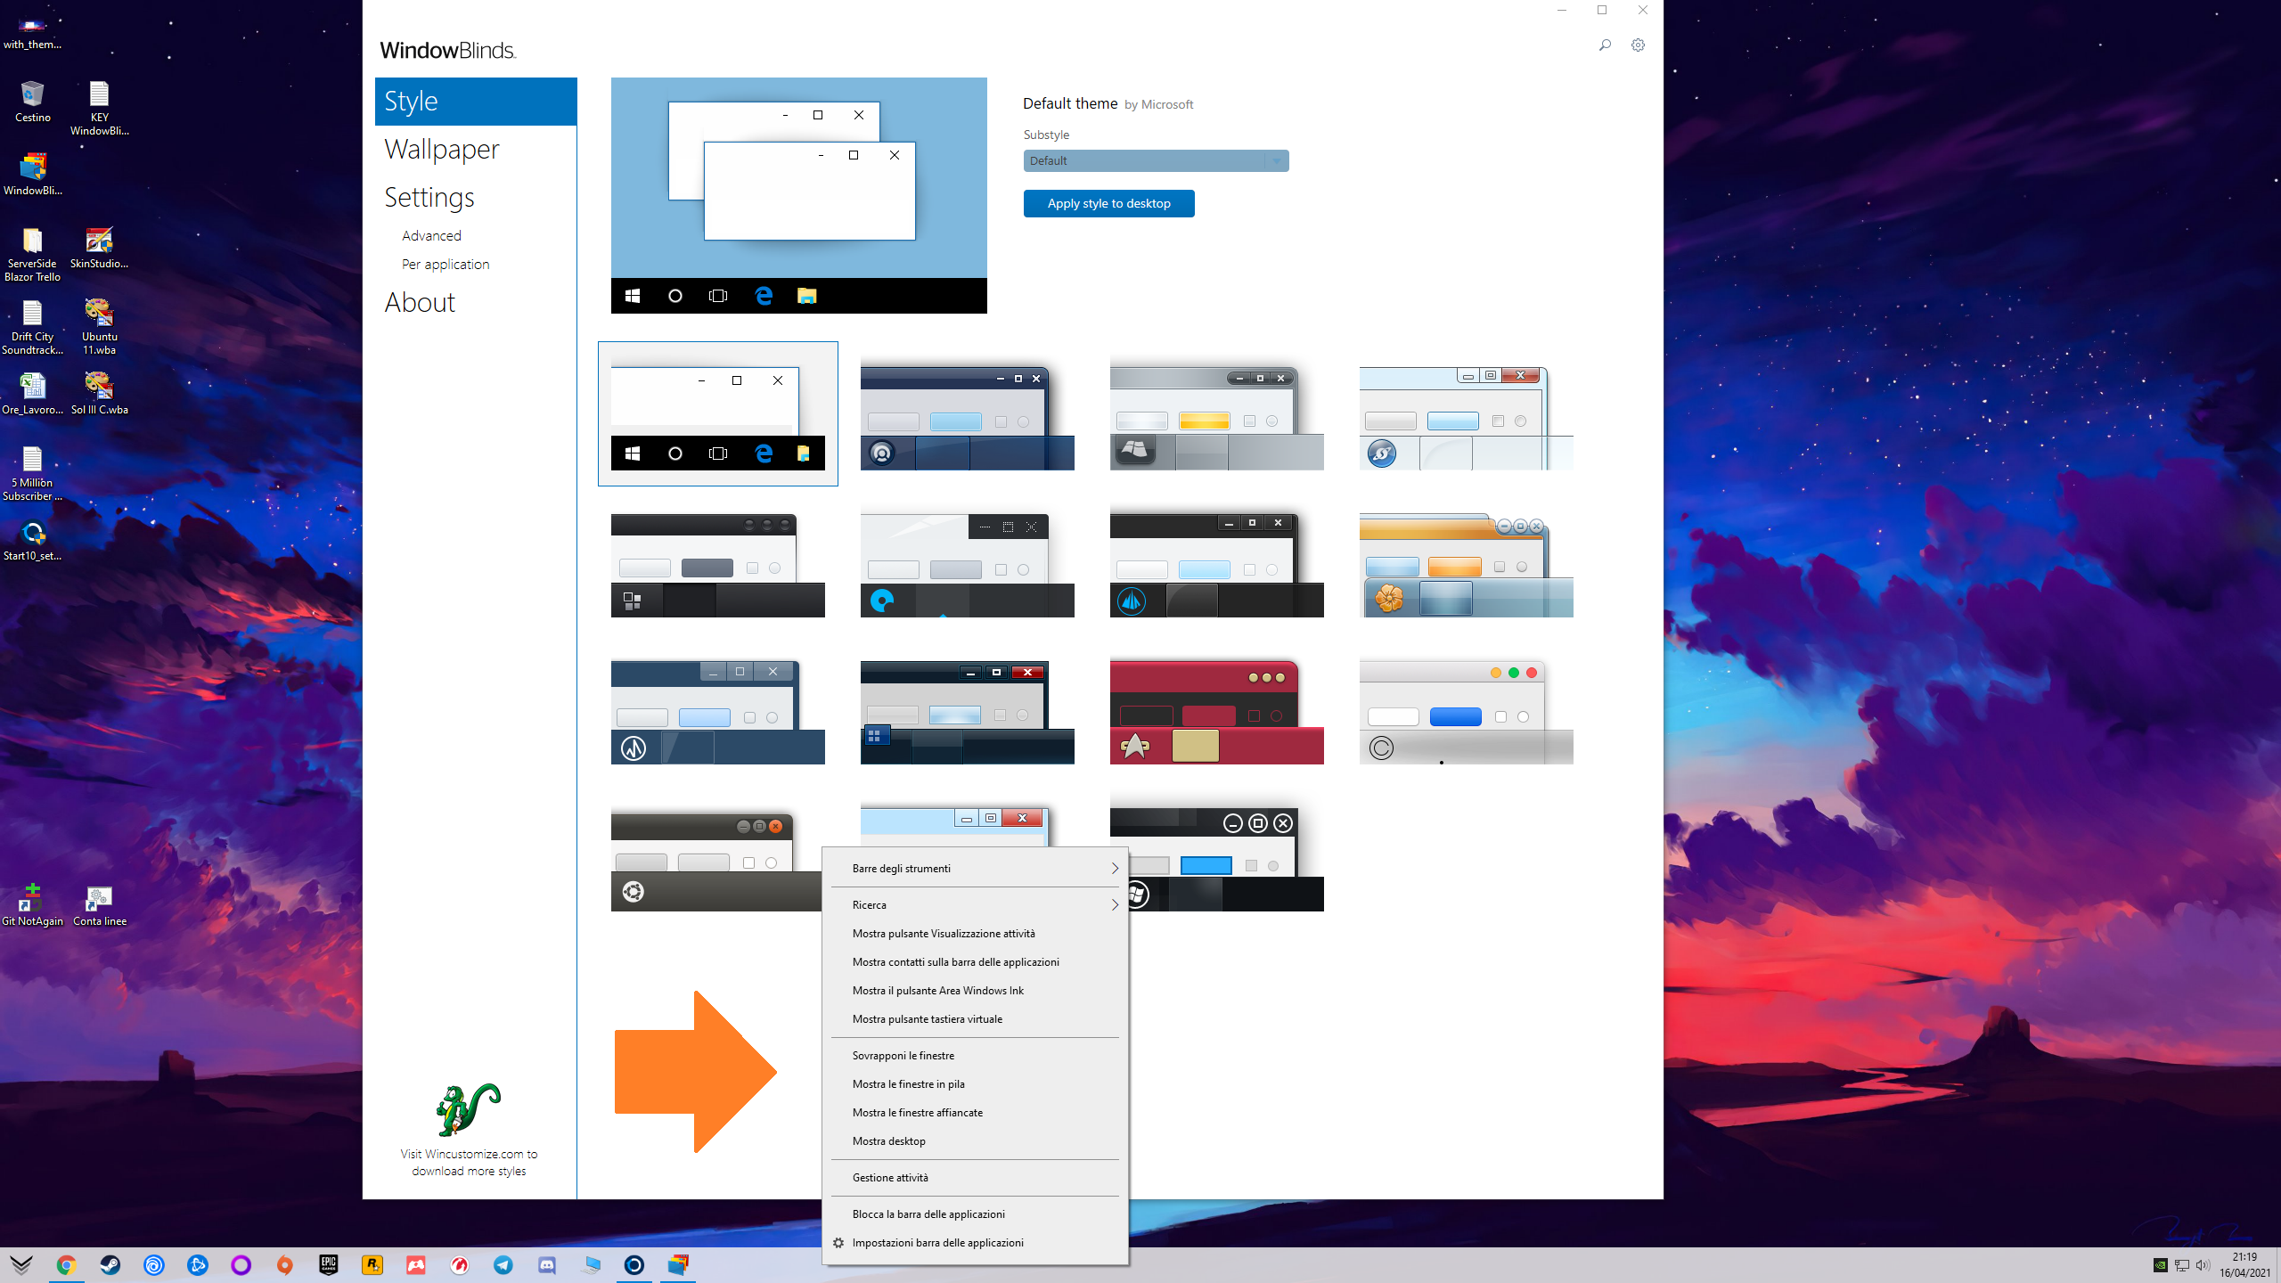Click the dark blue ring taskbar icon
Viewport: 2281px width, 1283px height.
(x=634, y=1264)
